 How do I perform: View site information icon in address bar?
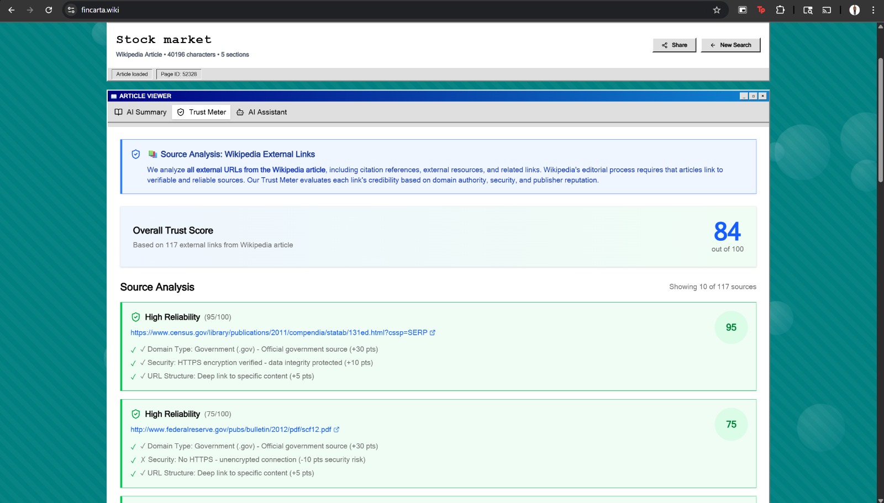(x=71, y=10)
